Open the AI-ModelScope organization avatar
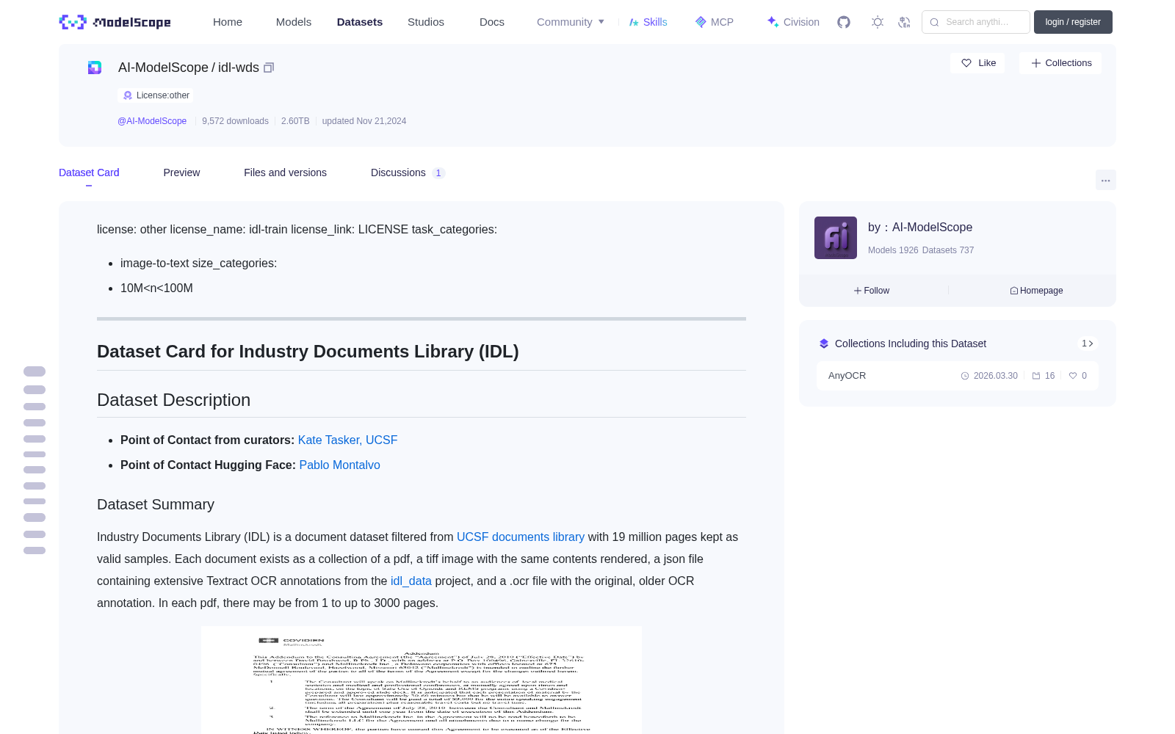The height and width of the screenshot is (734, 1175). click(836, 238)
